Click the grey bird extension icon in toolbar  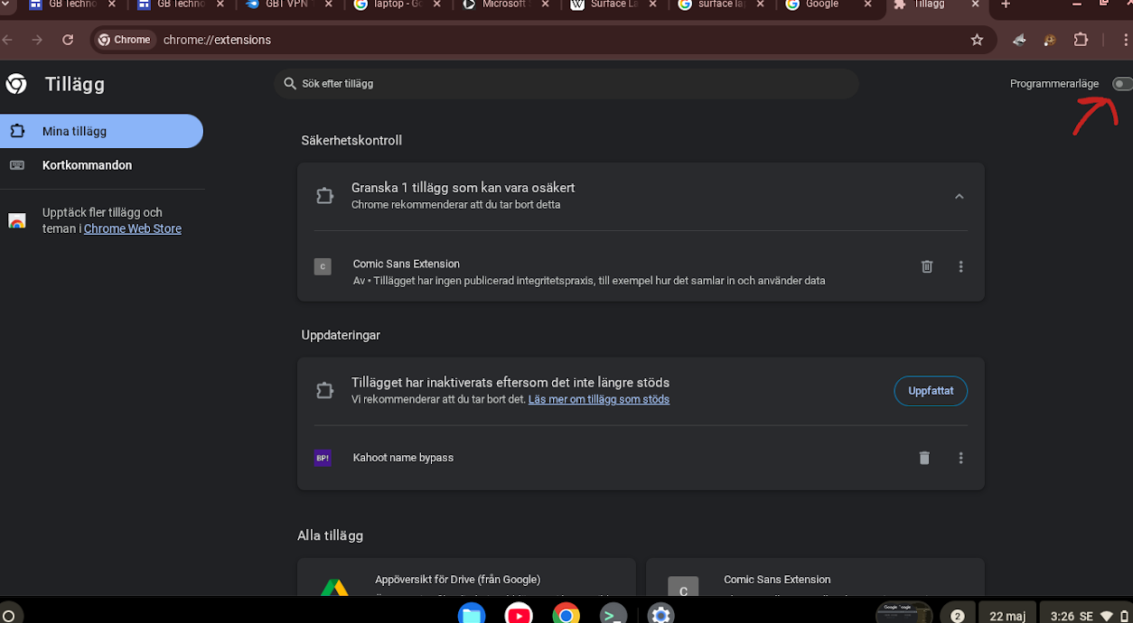tap(1019, 40)
